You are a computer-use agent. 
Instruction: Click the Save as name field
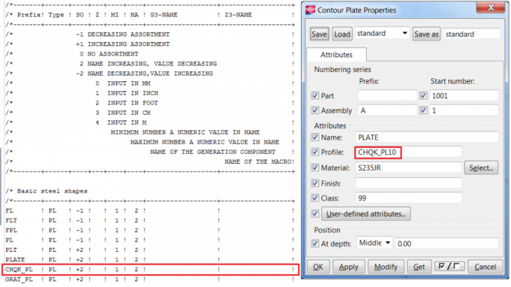pos(471,34)
